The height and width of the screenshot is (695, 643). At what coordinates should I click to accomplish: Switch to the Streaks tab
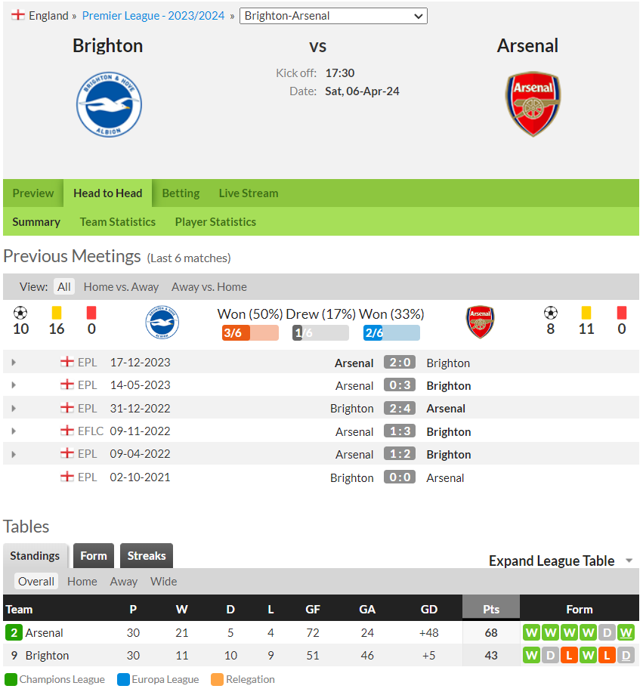pos(147,556)
